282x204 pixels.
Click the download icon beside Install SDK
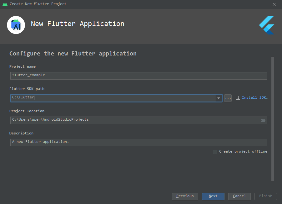[x=238, y=98]
